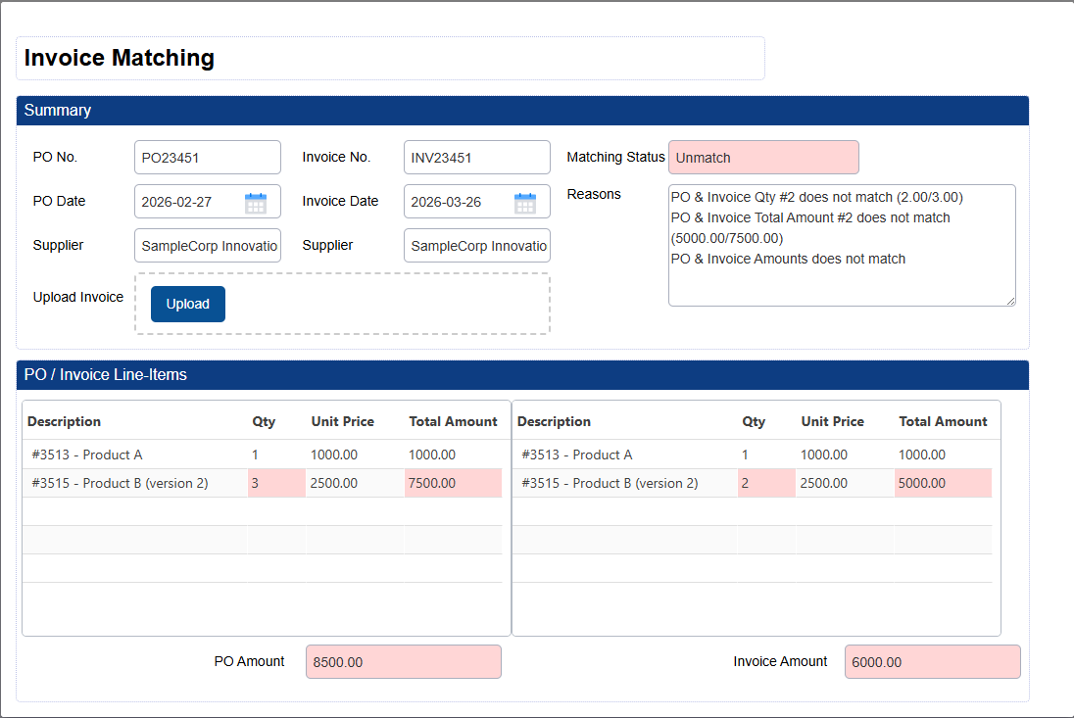Click the Invoice Amount field showing 6000.00
This screenshot has width=1074, height=718.
tap(932, 662)
